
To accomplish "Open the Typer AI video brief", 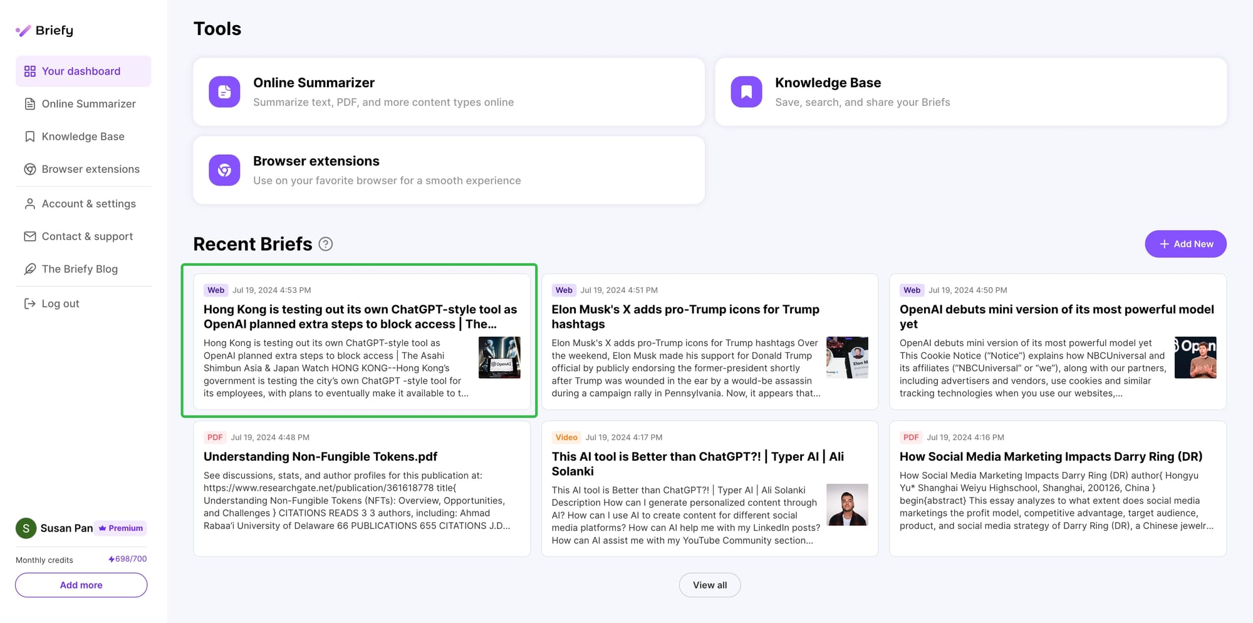I will coord(710,489).
